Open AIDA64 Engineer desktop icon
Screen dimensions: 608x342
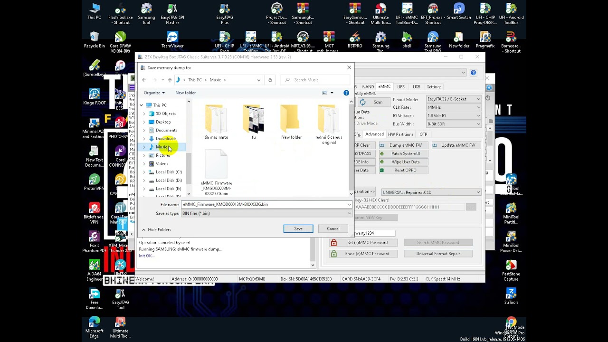tap(94, 271)
